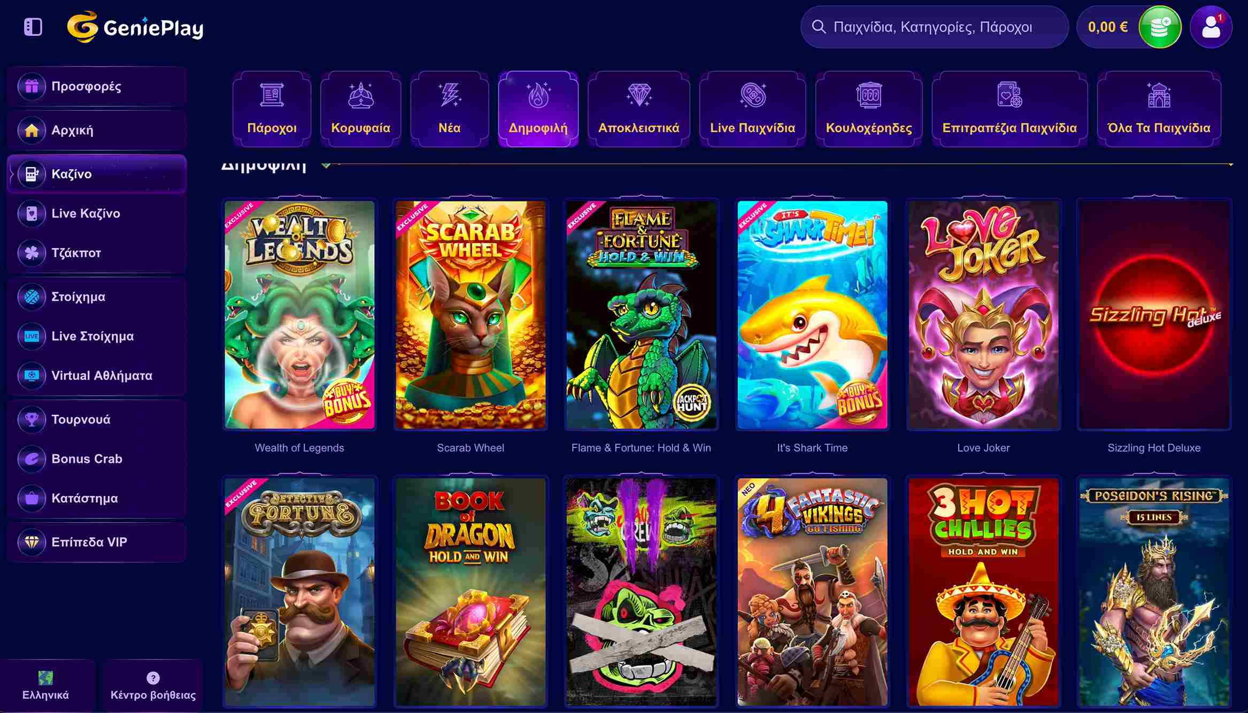This screenshot has height=713, width=1248.
Task: Switch to Live Παιχνίδια tab
Action: (x=752, y=109)
